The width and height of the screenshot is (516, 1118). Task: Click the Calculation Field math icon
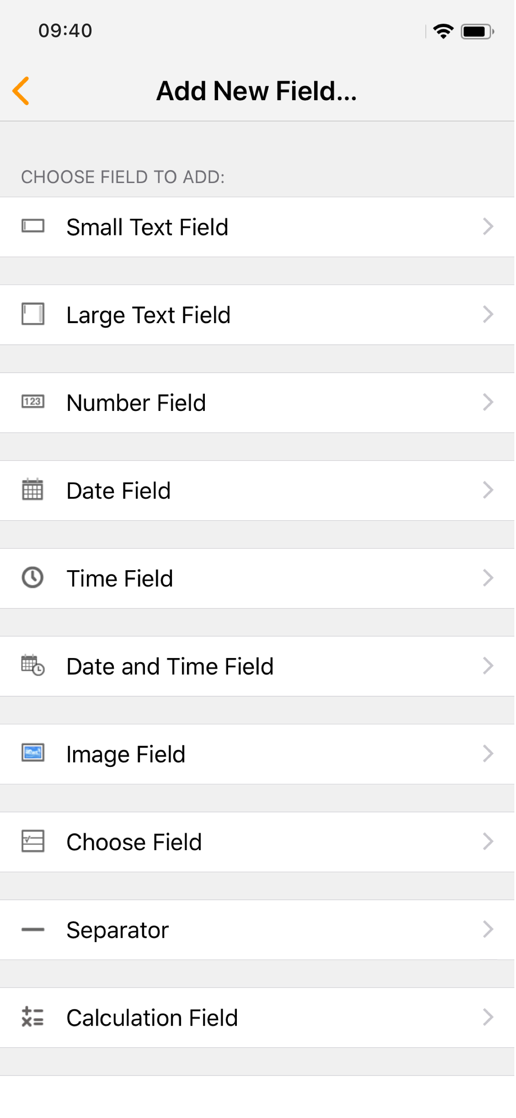[33, 1017]
